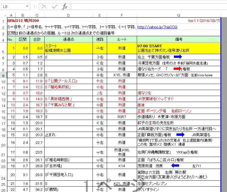Select column A header
The width and height of the screenshot is (227, 192).
coord(11,15)
